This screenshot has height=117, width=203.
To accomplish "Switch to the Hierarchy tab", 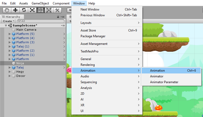I will pos(12,17).
